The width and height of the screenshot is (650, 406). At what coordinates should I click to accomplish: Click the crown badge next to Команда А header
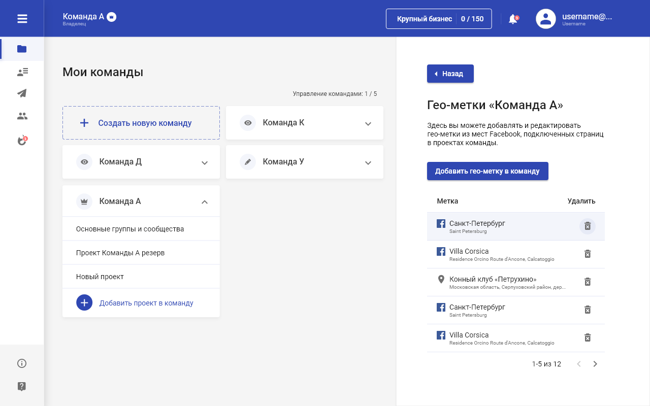click(x=112, y=17)
